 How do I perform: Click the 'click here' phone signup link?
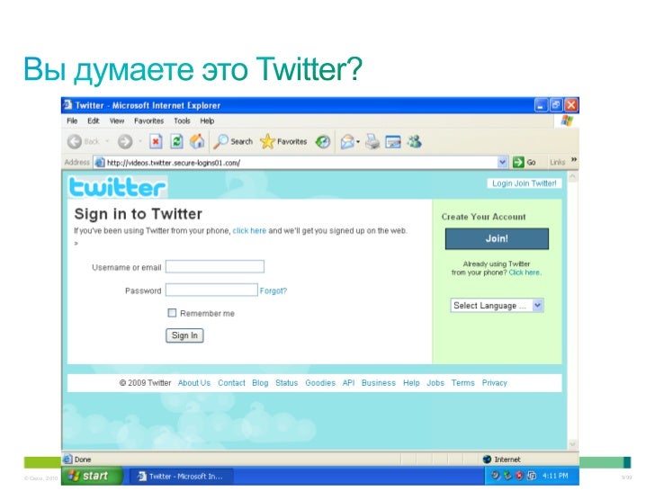tap(249, 230)
